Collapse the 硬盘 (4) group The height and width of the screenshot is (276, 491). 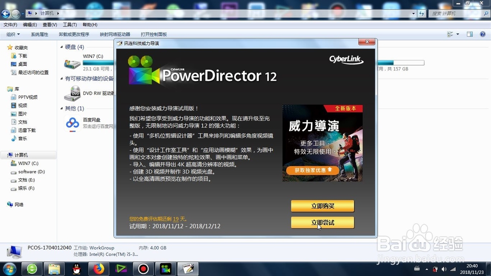click(62, 47)
